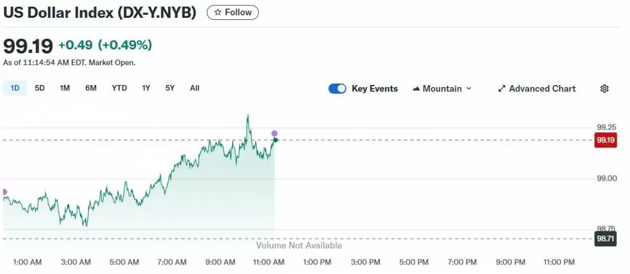Choose the 5Y time range
The height and width of the screenshot is (274, 630).
(x=170, y=88)
